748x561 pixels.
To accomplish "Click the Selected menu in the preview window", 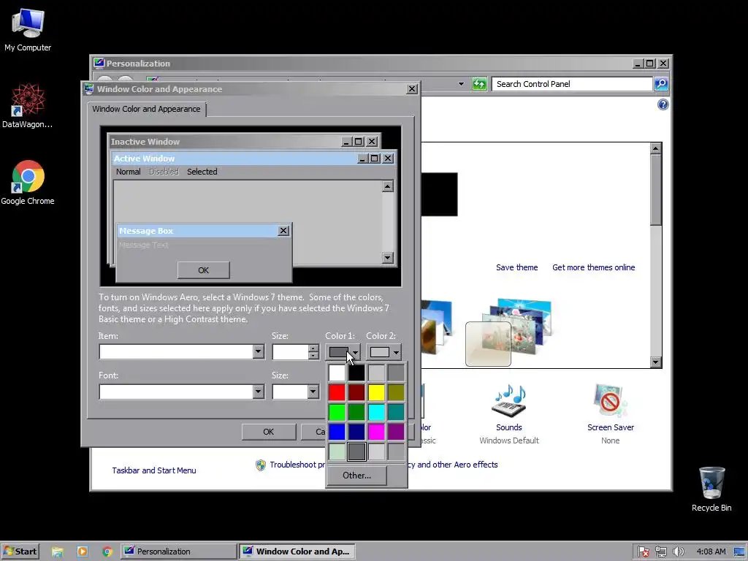I will (202, 172).
